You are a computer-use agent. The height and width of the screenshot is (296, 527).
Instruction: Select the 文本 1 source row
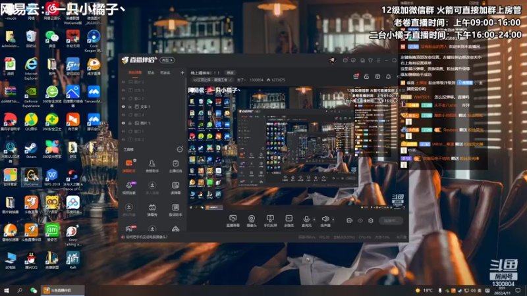152,107
